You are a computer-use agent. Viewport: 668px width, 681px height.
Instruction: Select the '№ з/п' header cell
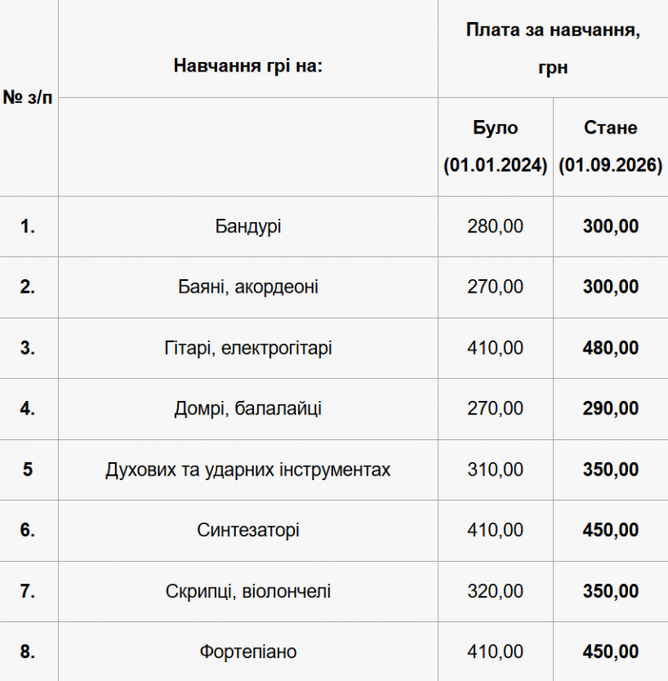coord(27,97)
